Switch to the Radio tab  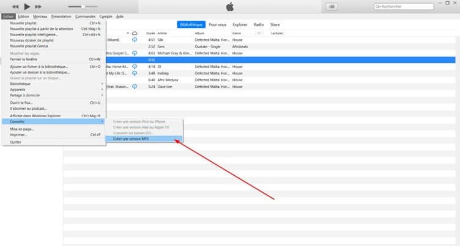coord(259,24)
